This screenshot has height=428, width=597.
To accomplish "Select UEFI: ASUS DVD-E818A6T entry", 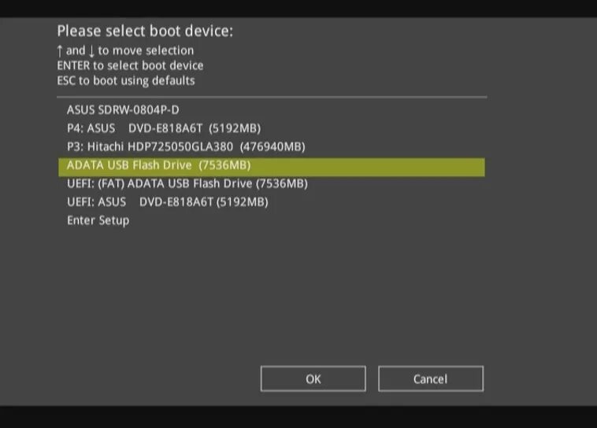I will pos(168,201).
